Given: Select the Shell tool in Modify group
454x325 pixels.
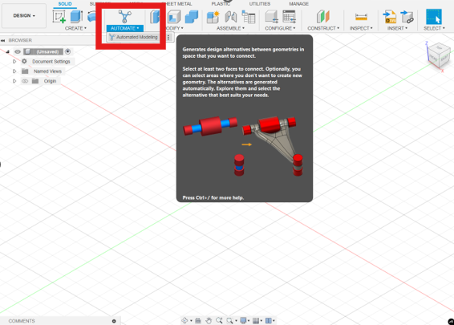Looking at the screenshot, I should click(174, 17).
